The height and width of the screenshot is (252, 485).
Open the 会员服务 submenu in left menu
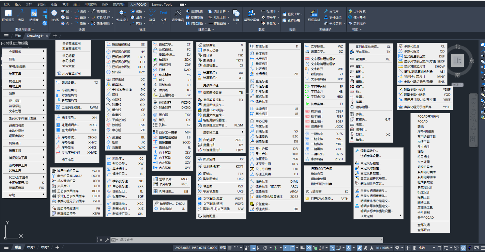point(24,52)
